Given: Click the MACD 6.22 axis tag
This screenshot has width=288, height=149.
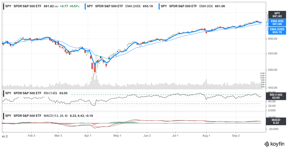Looking at the screenshot, I should point(277,122).
